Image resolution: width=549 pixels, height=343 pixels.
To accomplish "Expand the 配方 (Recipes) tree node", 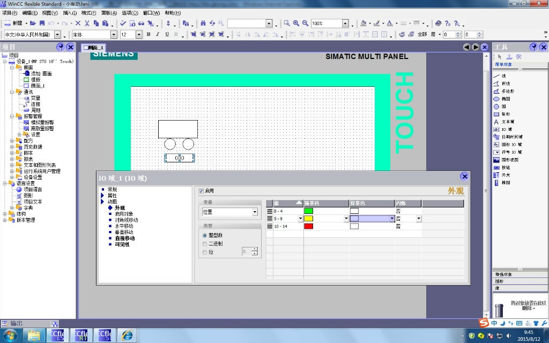I will 12,141.
